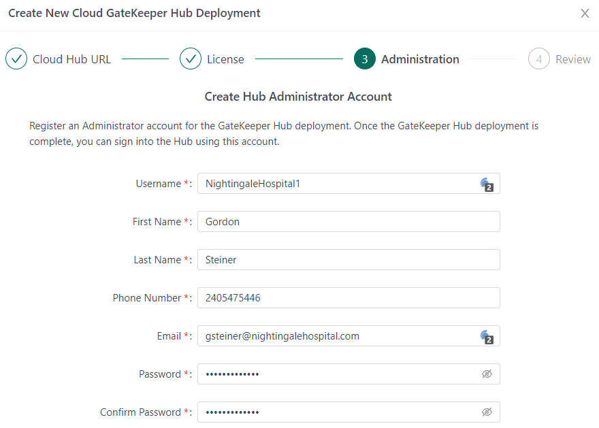Screen dimensions: 599x428
Task: Reveal the Confirm Password field contents
Action: click(x=487, y=412)
